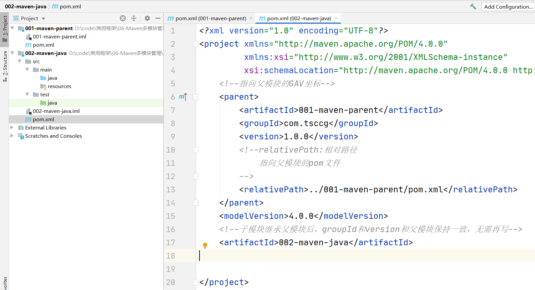This screenshot has height=290, width=535.
Task: Click the locate/scroll-from-source crosshair icon
Action: [123, 18]
